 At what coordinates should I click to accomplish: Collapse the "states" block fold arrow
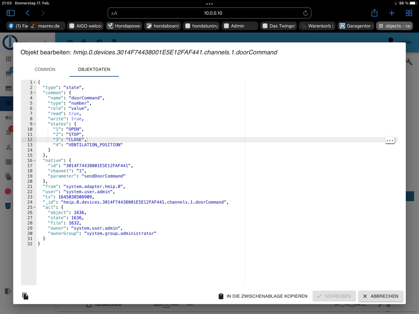pyautogui.click(x=35, y=124)
